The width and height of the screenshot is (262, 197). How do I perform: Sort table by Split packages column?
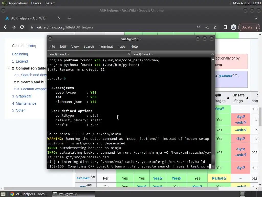point(228,98)
